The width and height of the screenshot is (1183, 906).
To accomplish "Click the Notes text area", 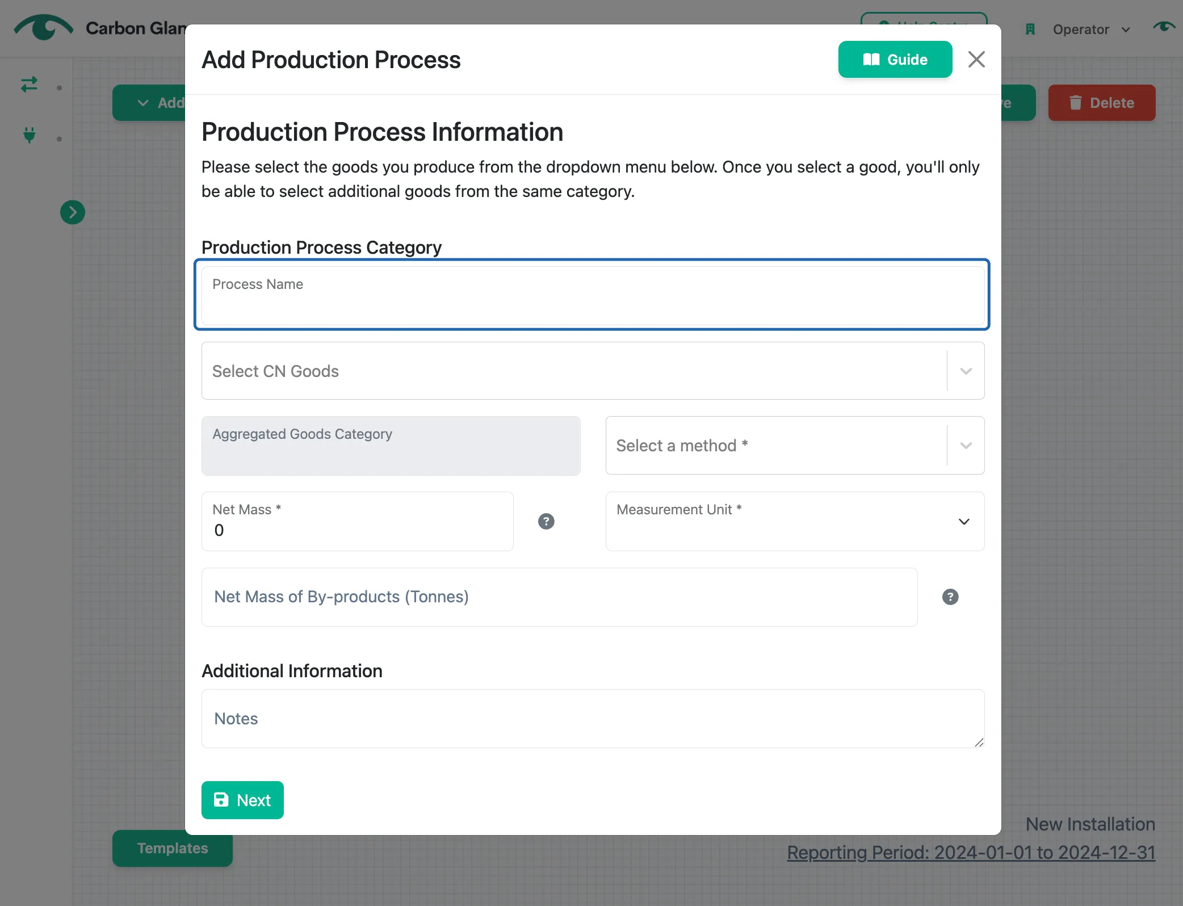I will click(x=593, y=719).
